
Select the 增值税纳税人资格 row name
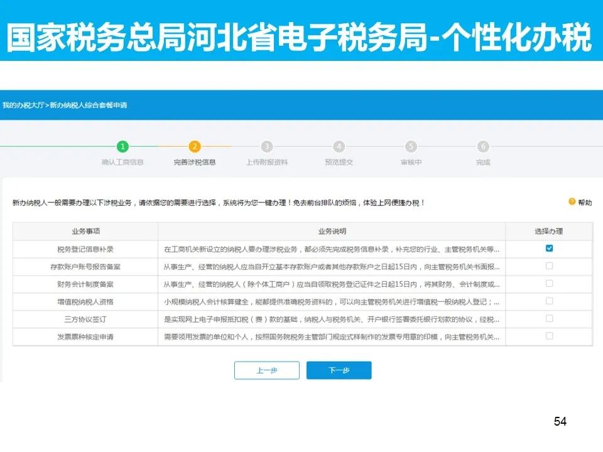pos(85,302)
